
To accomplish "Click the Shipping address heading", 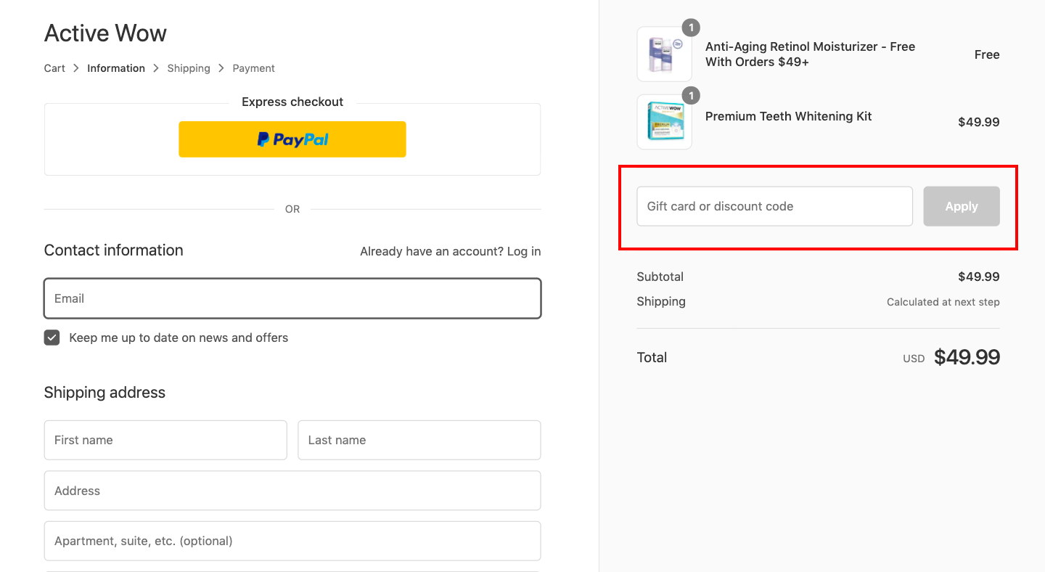I will [x=104, y=393].
